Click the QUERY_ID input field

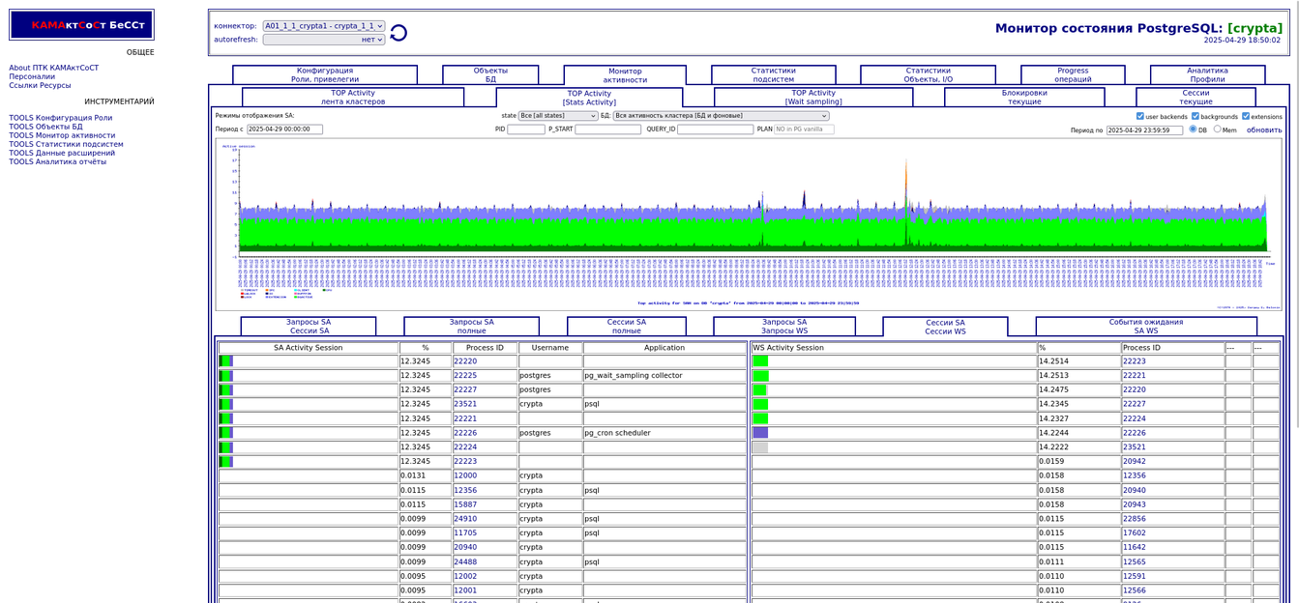[715, 129]
